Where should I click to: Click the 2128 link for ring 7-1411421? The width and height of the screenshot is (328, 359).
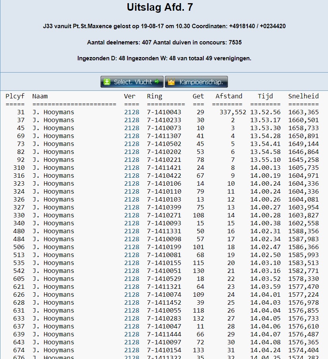click(x=132, y=168)
